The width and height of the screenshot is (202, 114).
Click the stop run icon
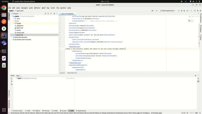click(192, 11)
